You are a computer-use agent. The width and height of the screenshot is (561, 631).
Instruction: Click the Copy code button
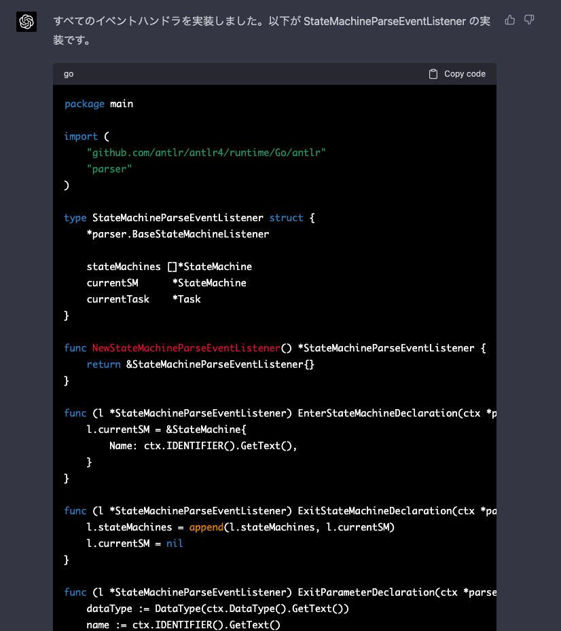click(x=457, y=74)
